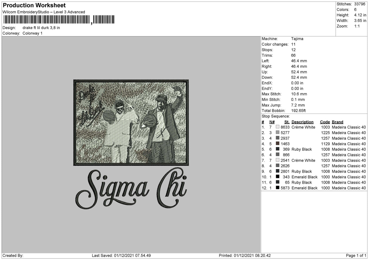Click the Trims value 66
Viewport: 369px width, 260px height.
click(x=293, y=55)
